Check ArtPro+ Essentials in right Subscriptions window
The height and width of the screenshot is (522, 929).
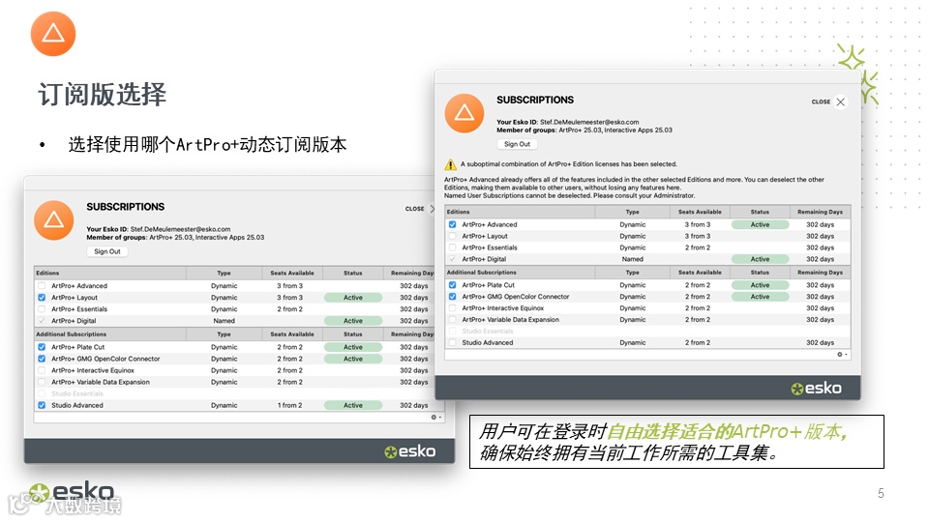tap(453, 248)
